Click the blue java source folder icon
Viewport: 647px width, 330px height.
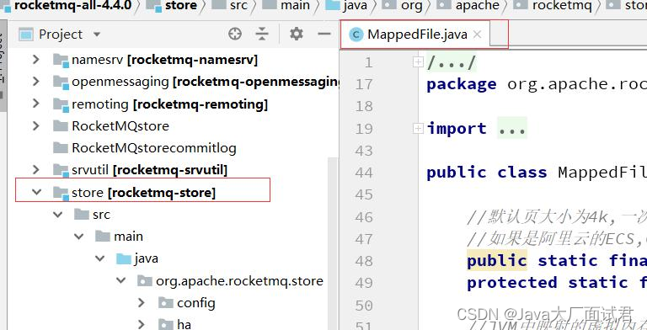[124, 258]
